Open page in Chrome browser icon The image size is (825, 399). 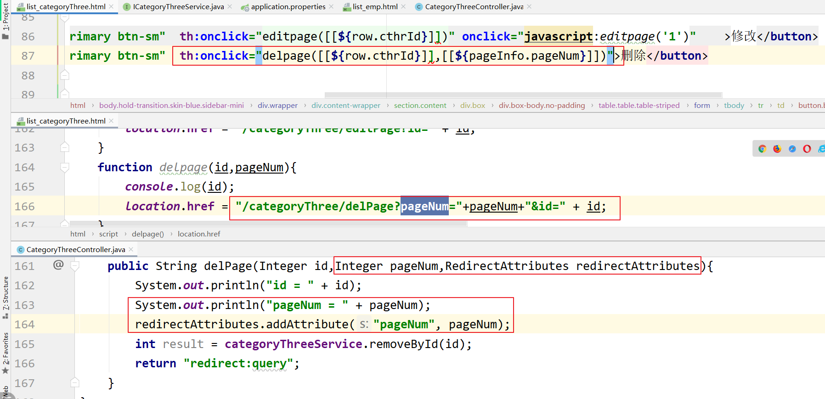(763, 149)
